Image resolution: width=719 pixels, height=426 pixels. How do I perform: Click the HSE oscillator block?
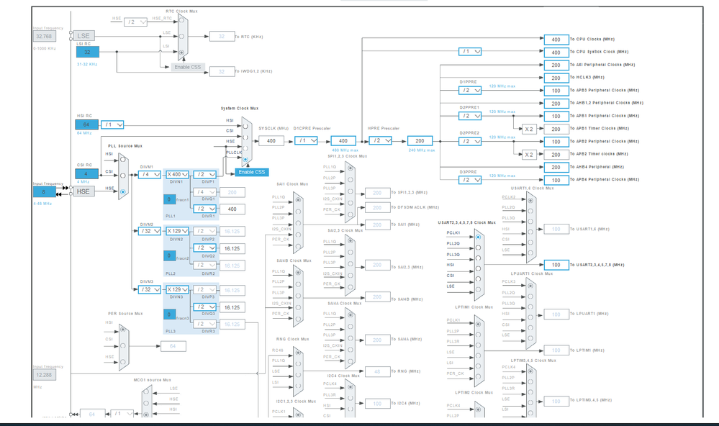[83, 191]
